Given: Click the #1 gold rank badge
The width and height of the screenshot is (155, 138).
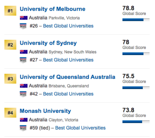Looking at the screenshot, I should (x=10, y=11).
